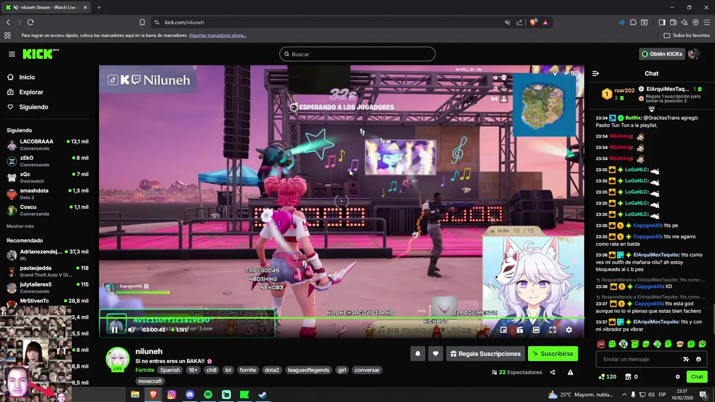The image size is (715, 402).
Task: Enter fullscreen in the video player
Action: point(552,330)
